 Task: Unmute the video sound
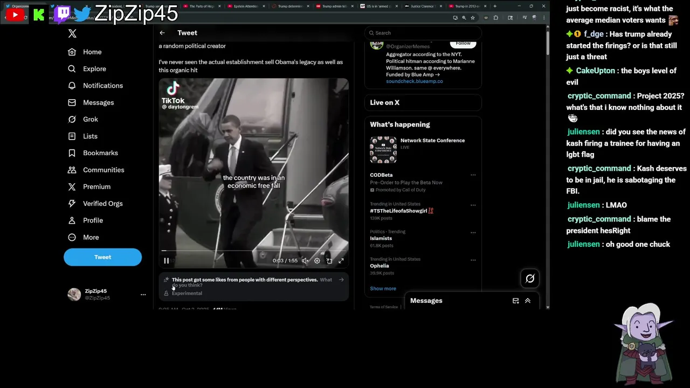point(305,261)
